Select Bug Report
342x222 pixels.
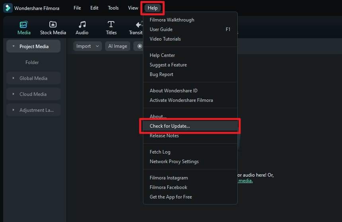click(x=190, y=74)
